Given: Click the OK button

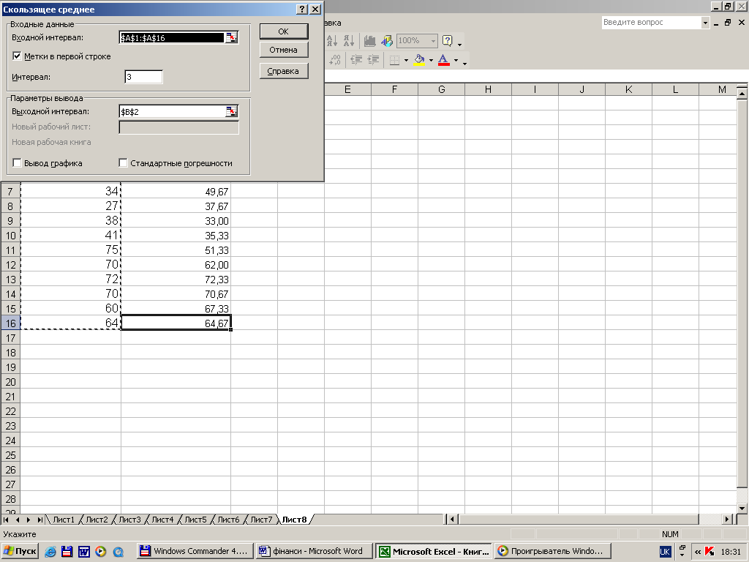Looking at the screenshot, I should 284,31.
